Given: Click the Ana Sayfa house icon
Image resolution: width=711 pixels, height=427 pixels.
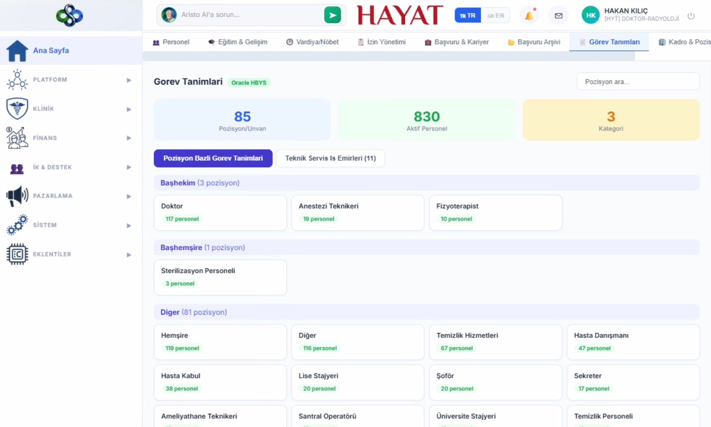Looking at the screenshot, I should coord(17,51).
